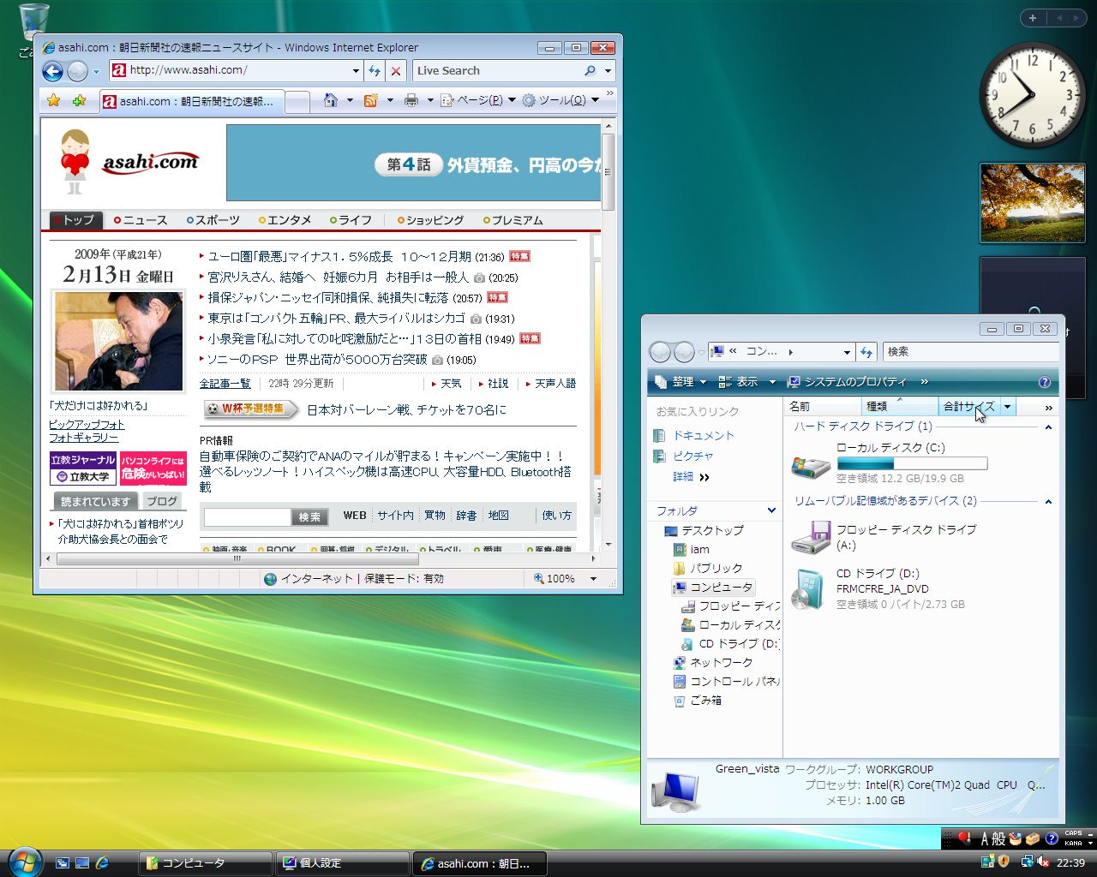Click the sidebar gadget add plus button

pos(1032,18)
